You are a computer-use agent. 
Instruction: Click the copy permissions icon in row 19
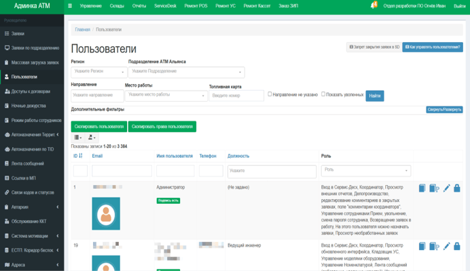point(434,246)
